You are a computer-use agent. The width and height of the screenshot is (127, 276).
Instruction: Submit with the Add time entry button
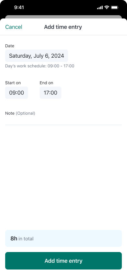(63, 261)
